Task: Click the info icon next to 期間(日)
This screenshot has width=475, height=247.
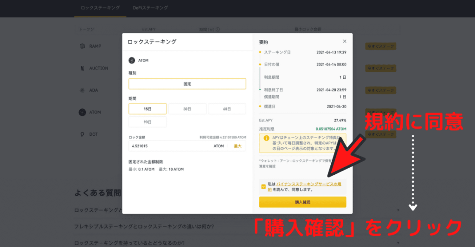Action: tap(218, 29)
